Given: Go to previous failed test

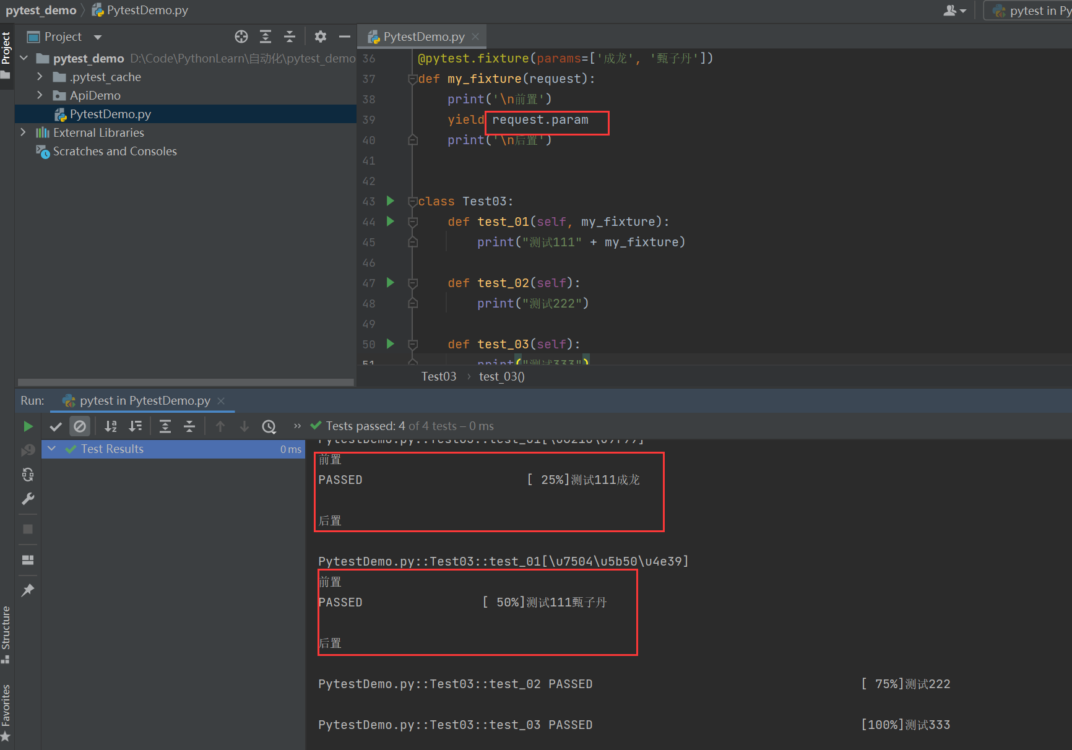Looking at the screenshot, I should coord(220,426).
